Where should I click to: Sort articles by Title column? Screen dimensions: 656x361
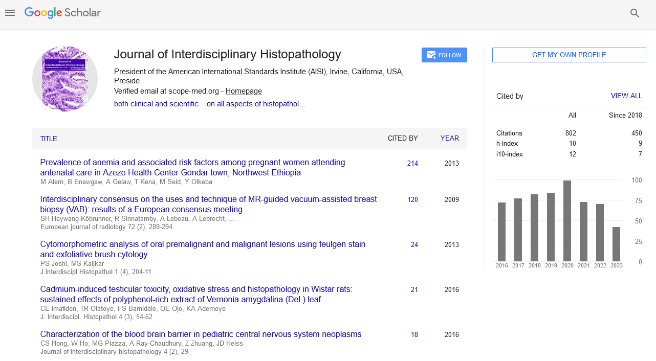point(49,139)
